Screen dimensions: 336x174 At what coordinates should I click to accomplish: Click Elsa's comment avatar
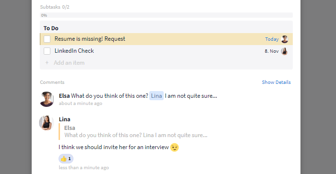click(x=47, y=99)
